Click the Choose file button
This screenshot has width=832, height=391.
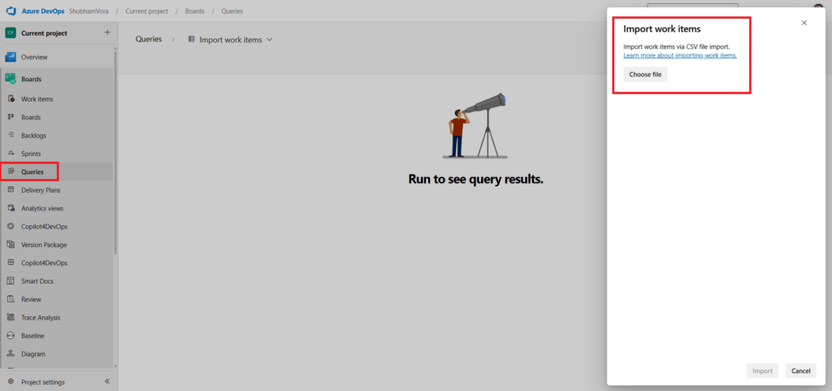click(x=645, y=74)
